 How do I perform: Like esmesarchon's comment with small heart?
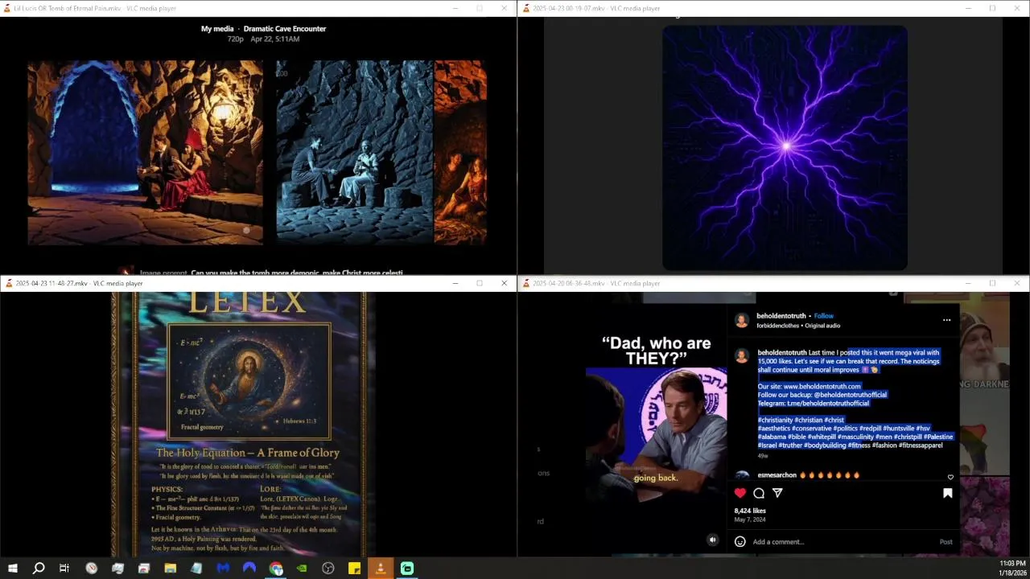950,477
